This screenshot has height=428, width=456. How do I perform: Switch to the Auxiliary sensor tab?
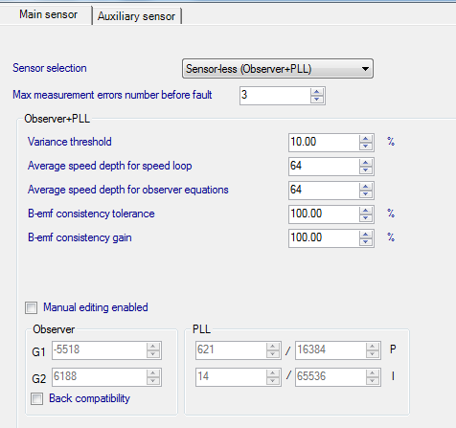(136, 16)
